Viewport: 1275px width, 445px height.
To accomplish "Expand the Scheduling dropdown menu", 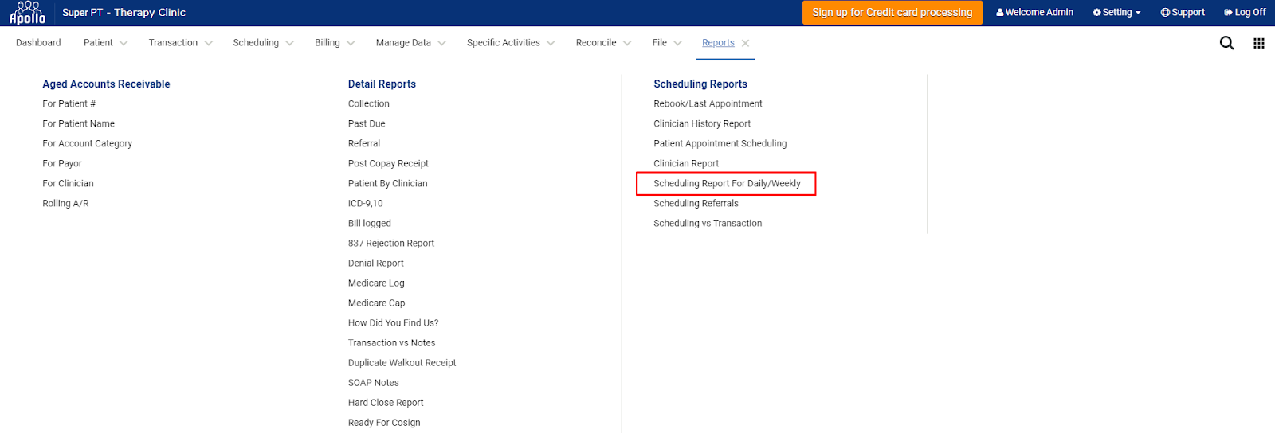I will pyautogui.click(x=263, y=43).
